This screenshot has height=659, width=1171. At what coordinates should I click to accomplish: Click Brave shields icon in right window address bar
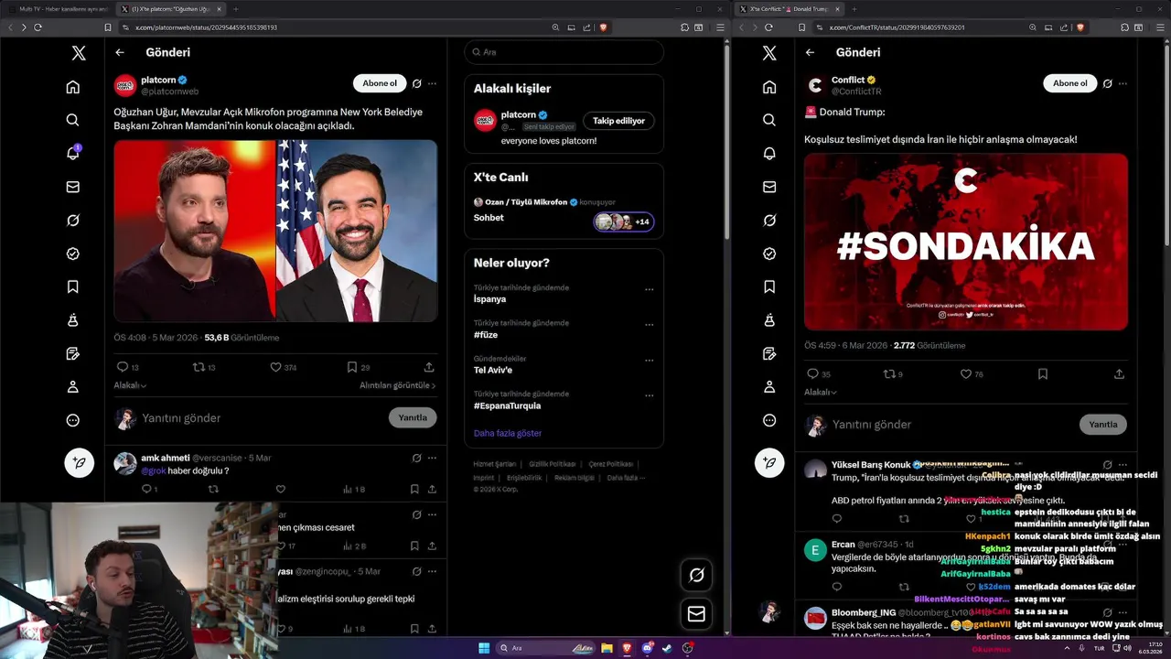1079,27
